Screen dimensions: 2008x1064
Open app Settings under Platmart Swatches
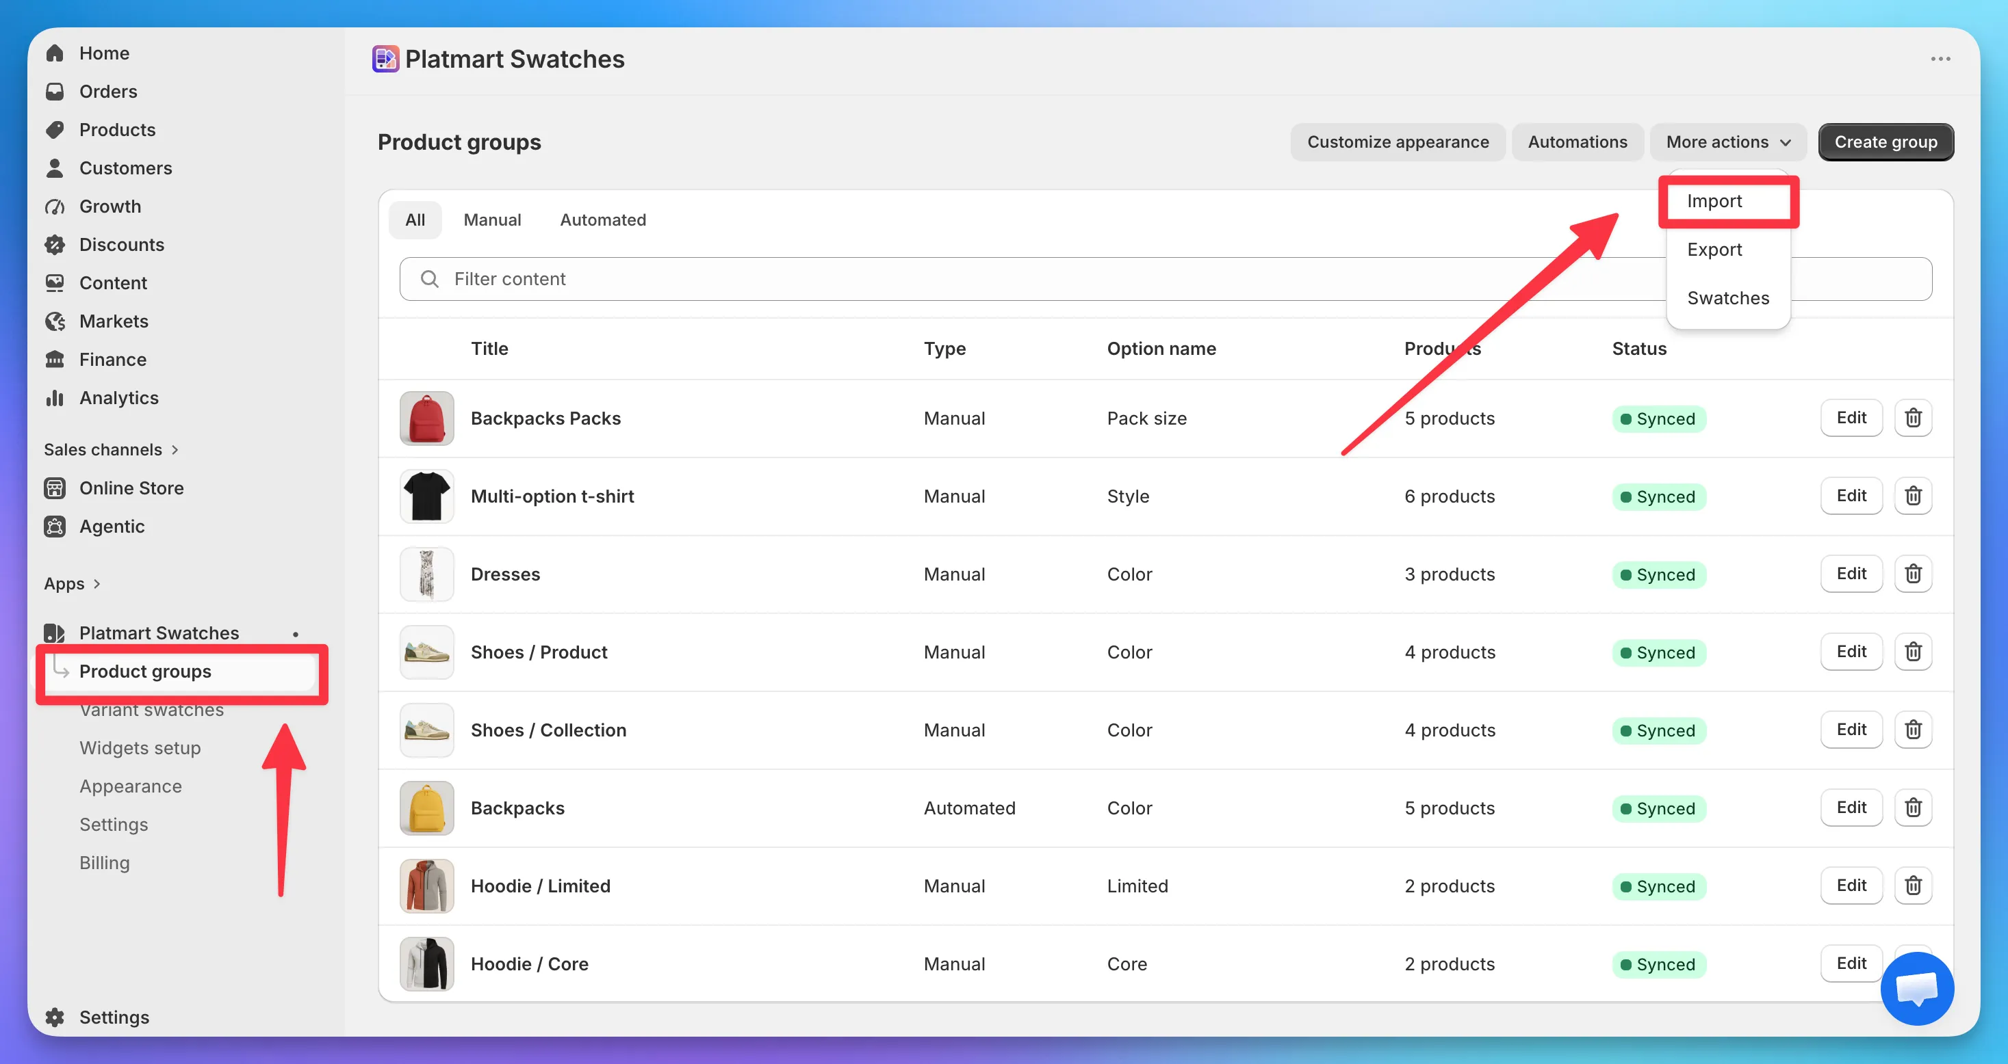[x=114, y=825]
